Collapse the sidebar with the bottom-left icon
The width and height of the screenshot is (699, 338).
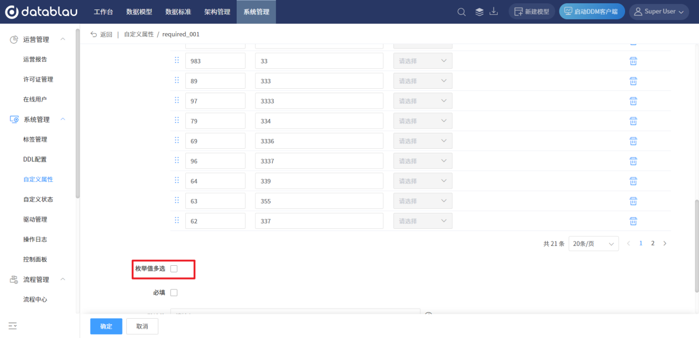13,326
